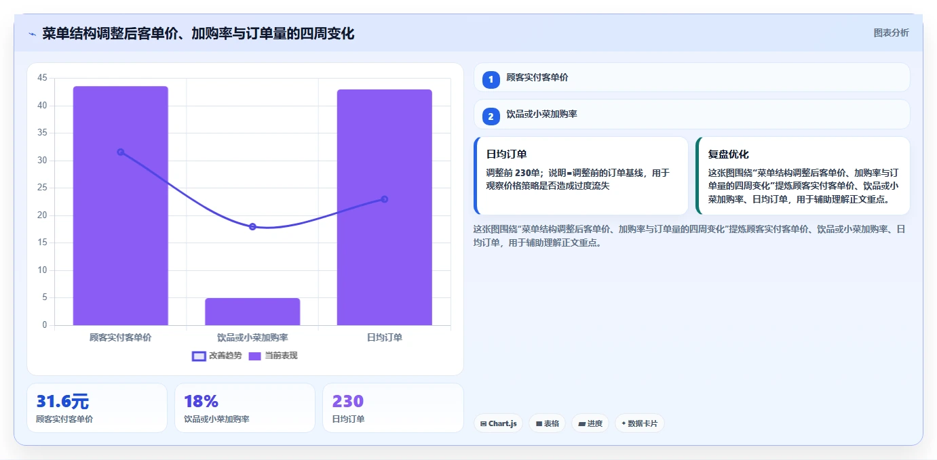Click the 调整前 230单 description text
The height and width of the screenshot is (460, 937).
click(x=578, y=180)
